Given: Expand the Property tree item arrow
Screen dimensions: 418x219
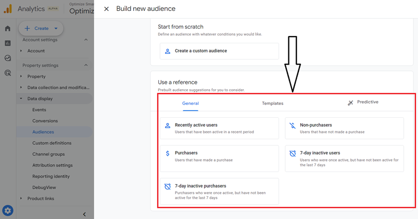Looking at the screenshot, I should 21,76.
